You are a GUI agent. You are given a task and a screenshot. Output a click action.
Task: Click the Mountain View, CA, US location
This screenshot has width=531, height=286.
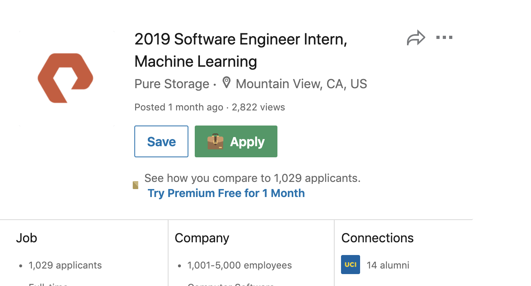coord(301,84)
